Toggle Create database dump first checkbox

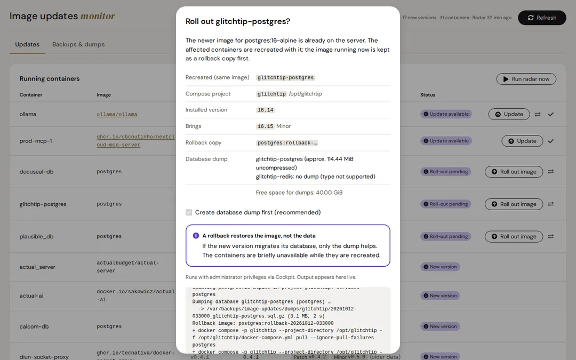coord(189,212)
